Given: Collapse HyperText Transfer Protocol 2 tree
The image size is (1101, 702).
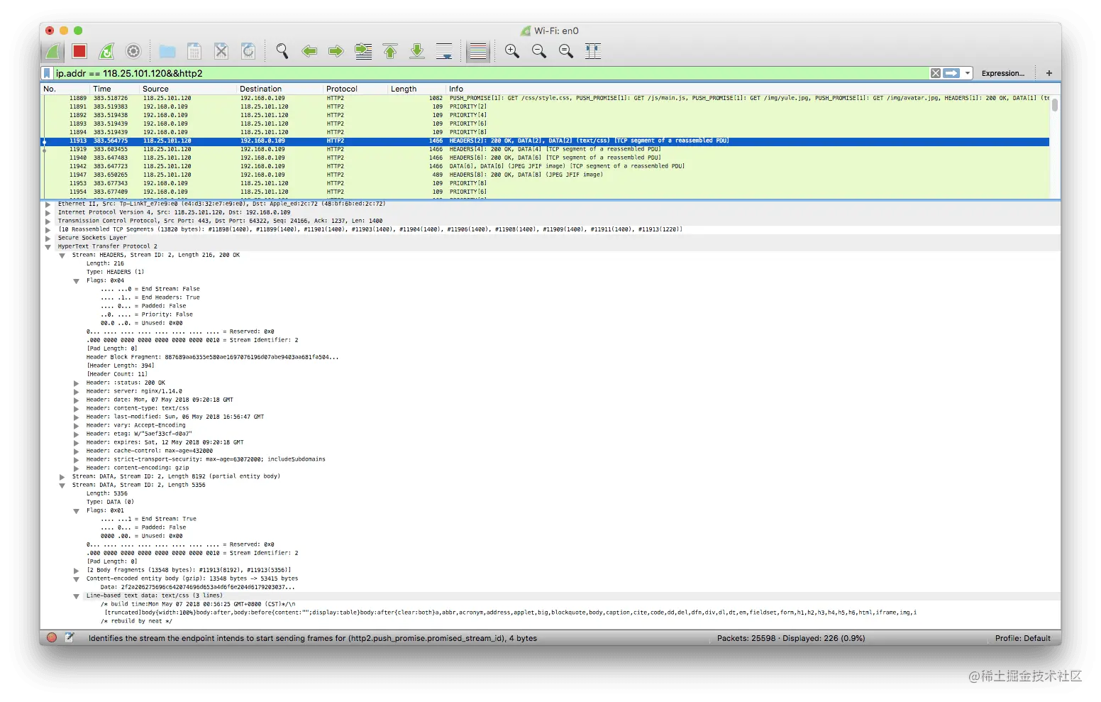Looking at the screenshot, I should pyautogui.click(x=48, y=247).
